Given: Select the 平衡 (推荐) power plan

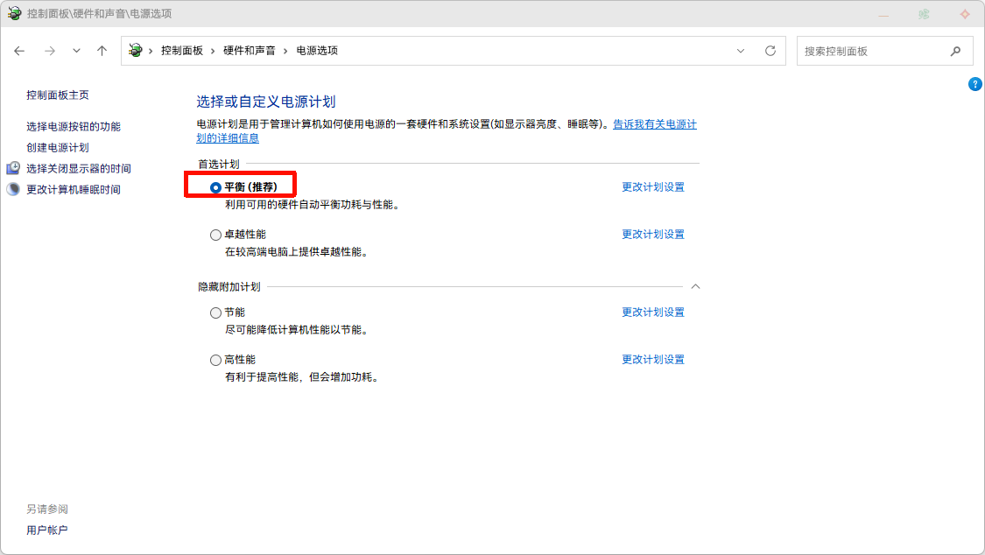Looking at the screenshot, I should coord(215,187).
